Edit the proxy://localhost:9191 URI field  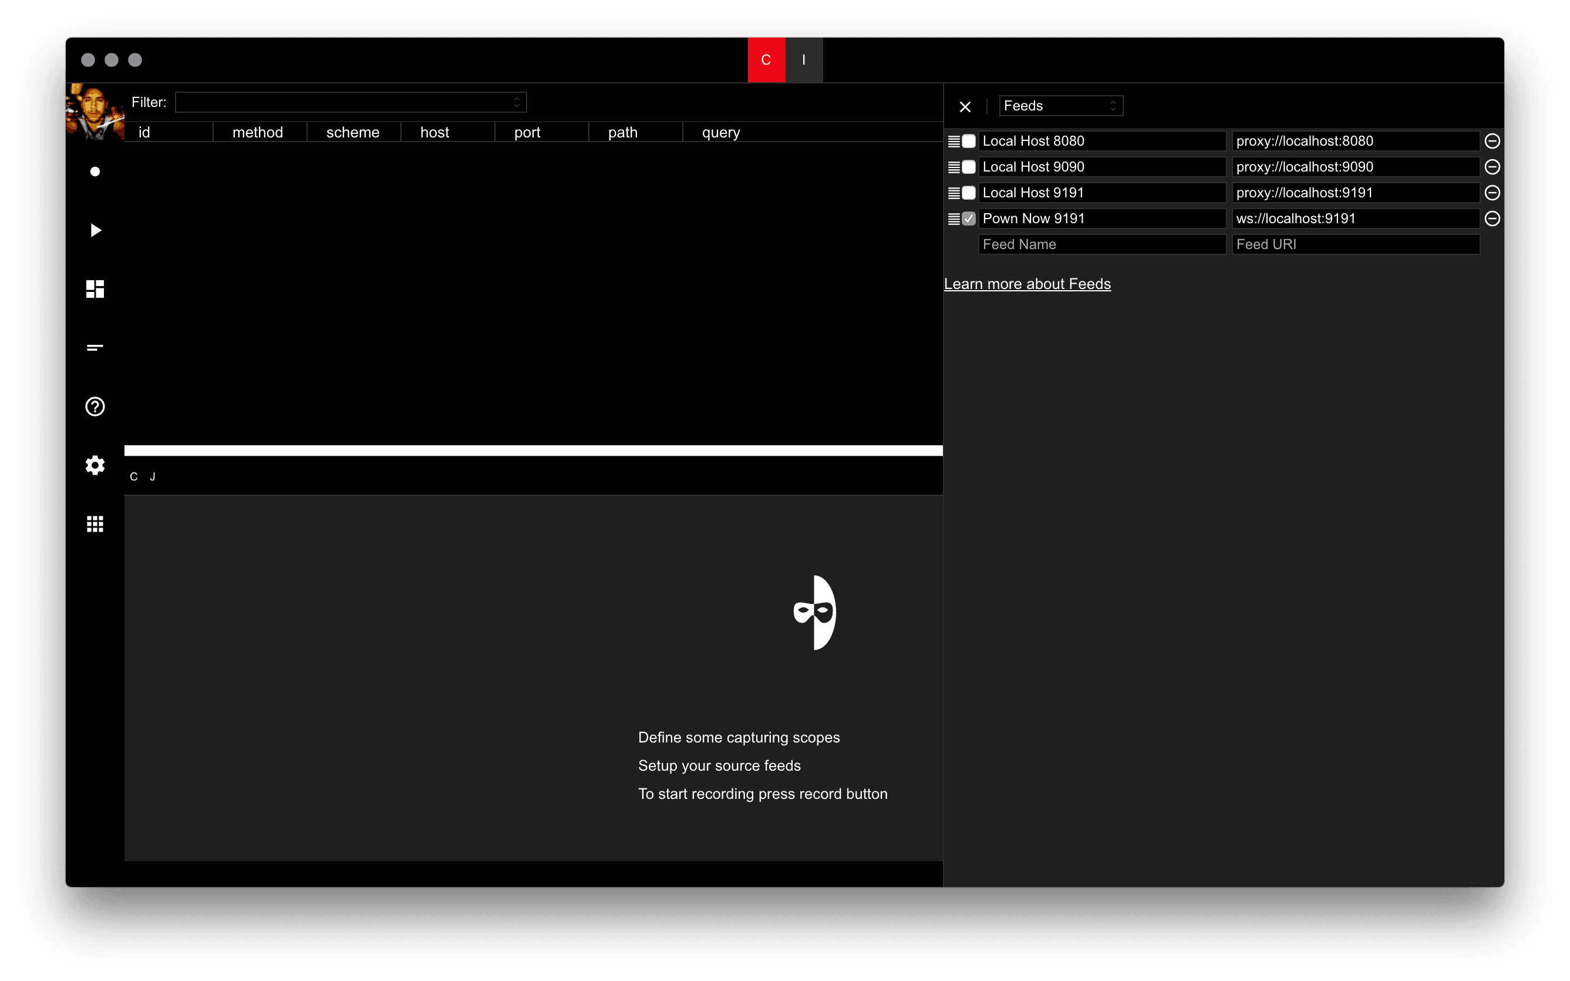click(1355, 193)
